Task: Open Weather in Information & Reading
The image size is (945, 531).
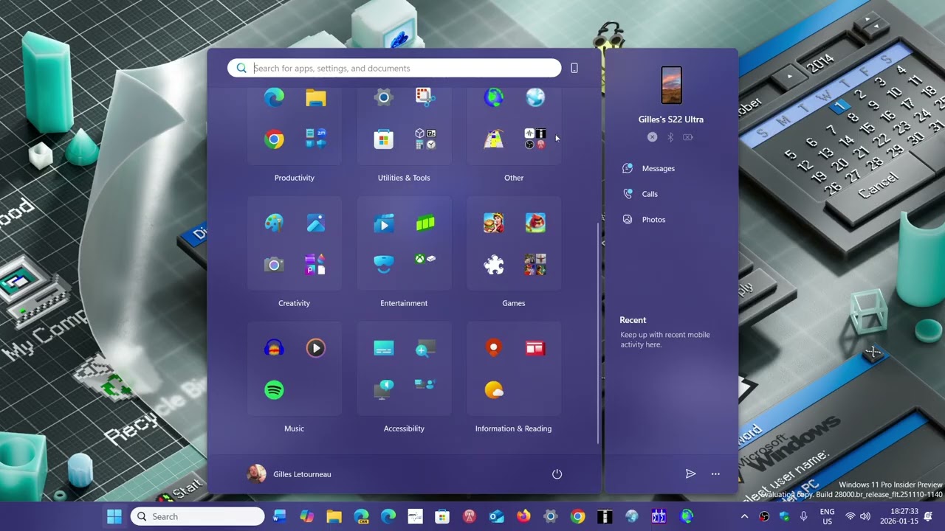Action: (x=494, y=390)
